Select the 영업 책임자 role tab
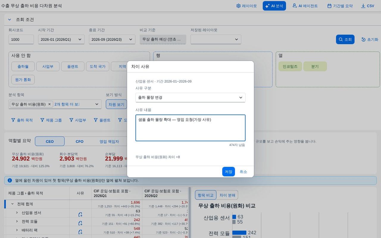 coord(109,141)
